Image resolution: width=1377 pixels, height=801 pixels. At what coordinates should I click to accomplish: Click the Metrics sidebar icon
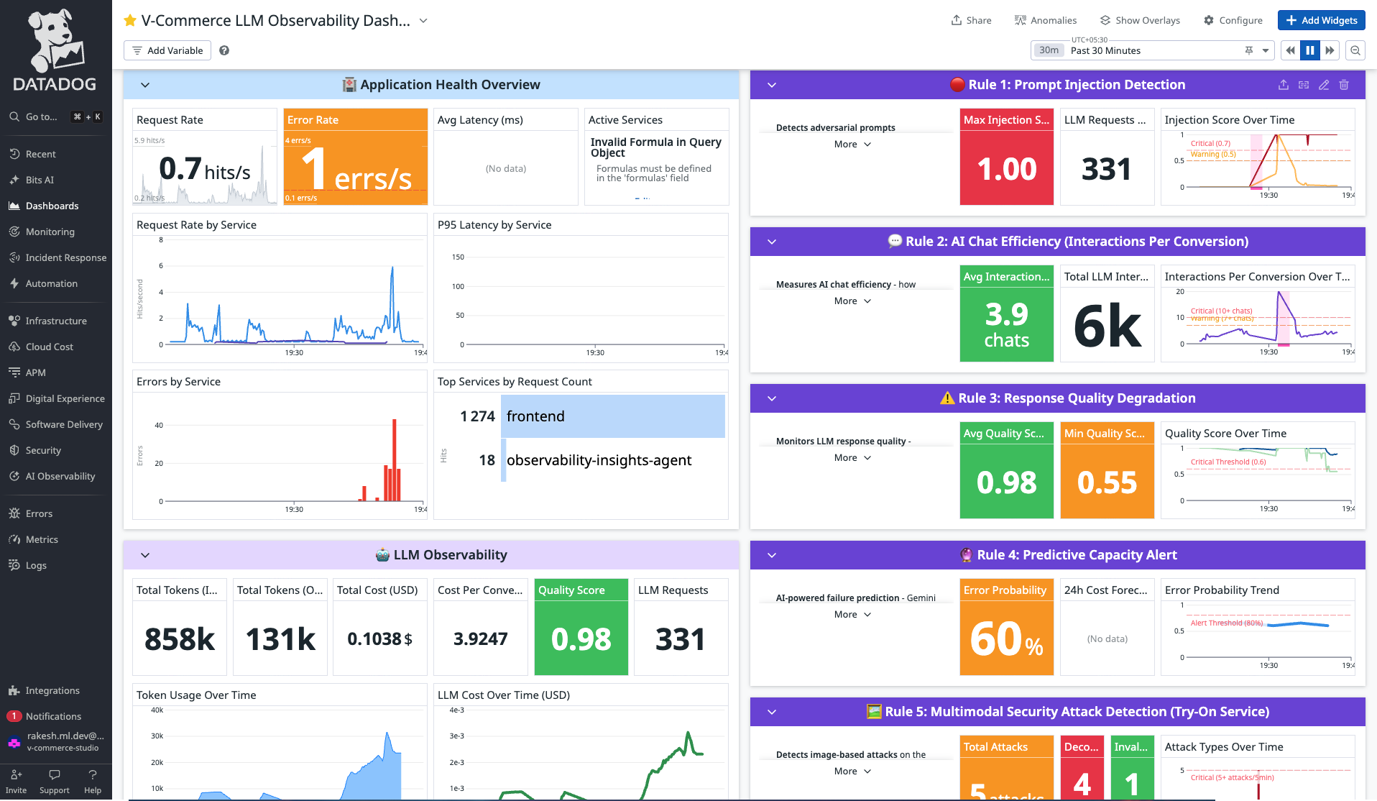[14, 539]
